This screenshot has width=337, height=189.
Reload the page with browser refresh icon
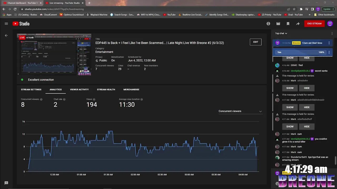[x=15, y=9]
